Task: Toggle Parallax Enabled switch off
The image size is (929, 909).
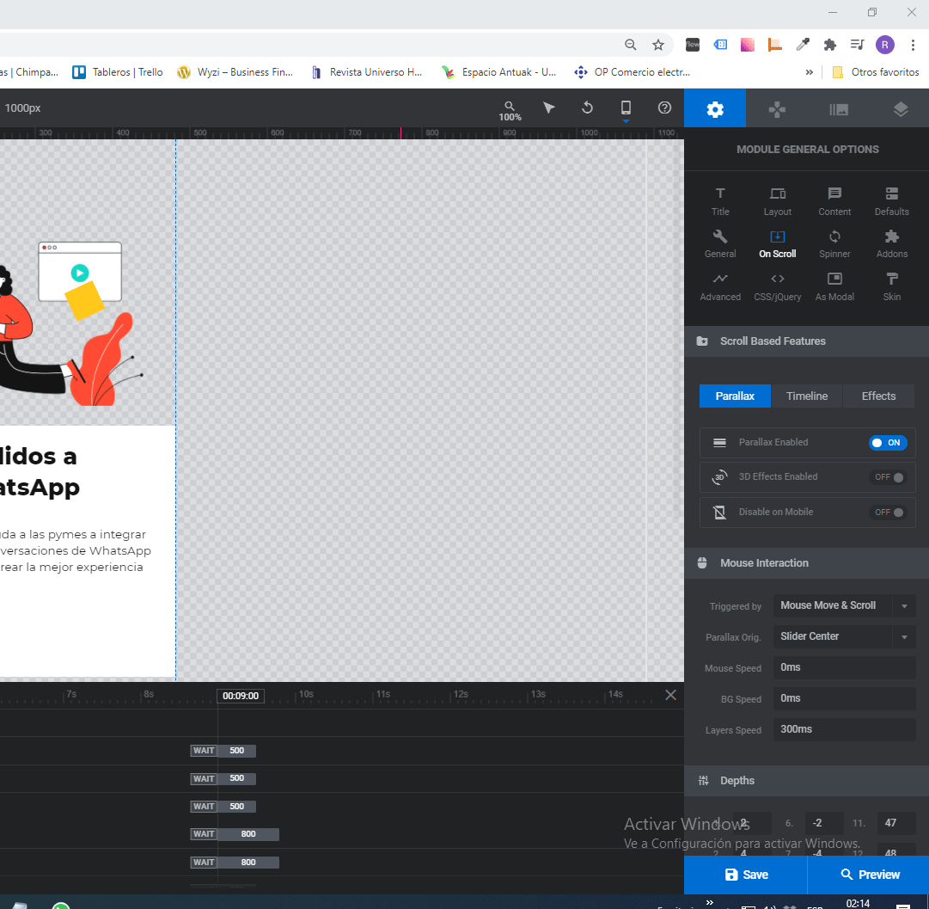Action: pyautogui.click(x=887, y=443)
